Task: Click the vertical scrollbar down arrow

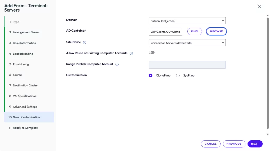Action: pyautogui.click(x=268, y=134)
